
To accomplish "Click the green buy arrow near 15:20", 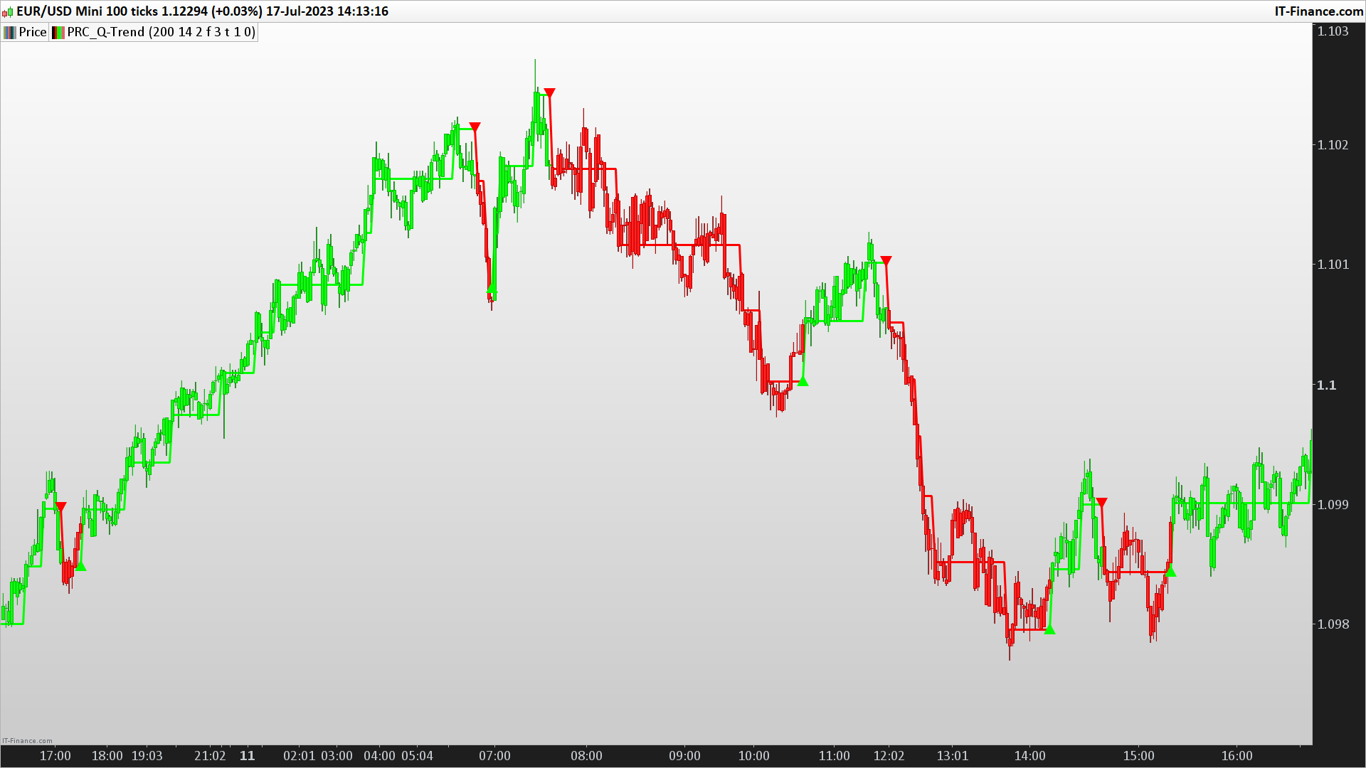I will pos(1170,572).
